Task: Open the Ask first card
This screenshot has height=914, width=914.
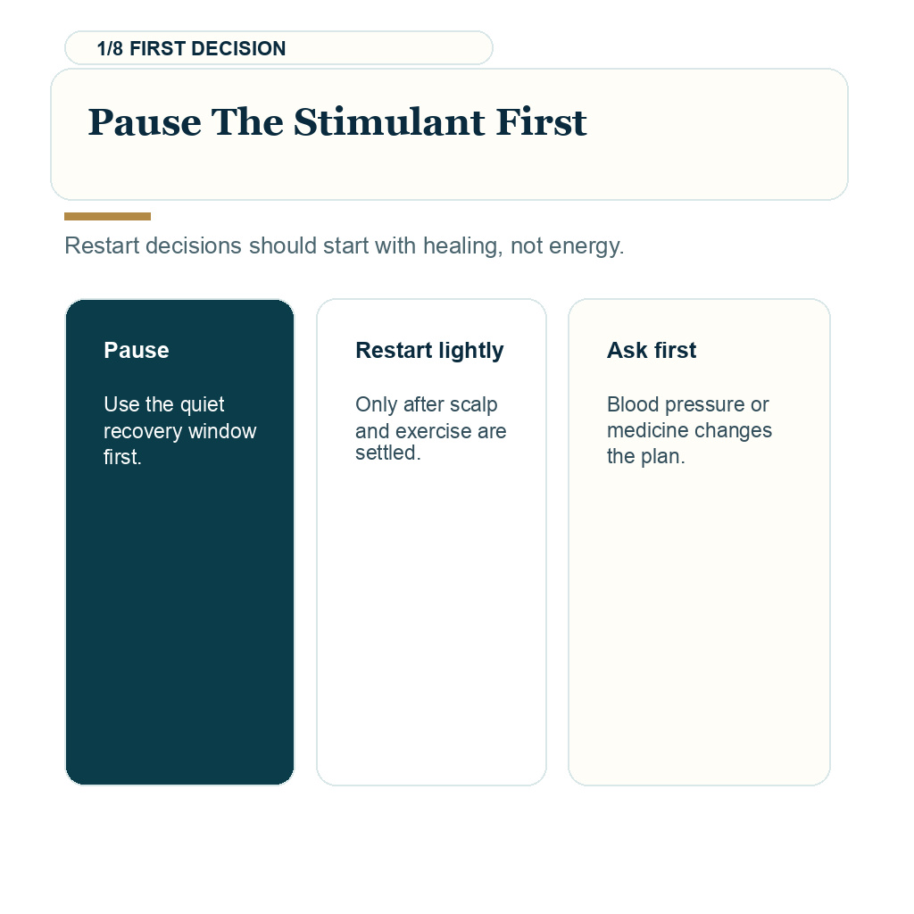Action: click(x=699, y=542)
